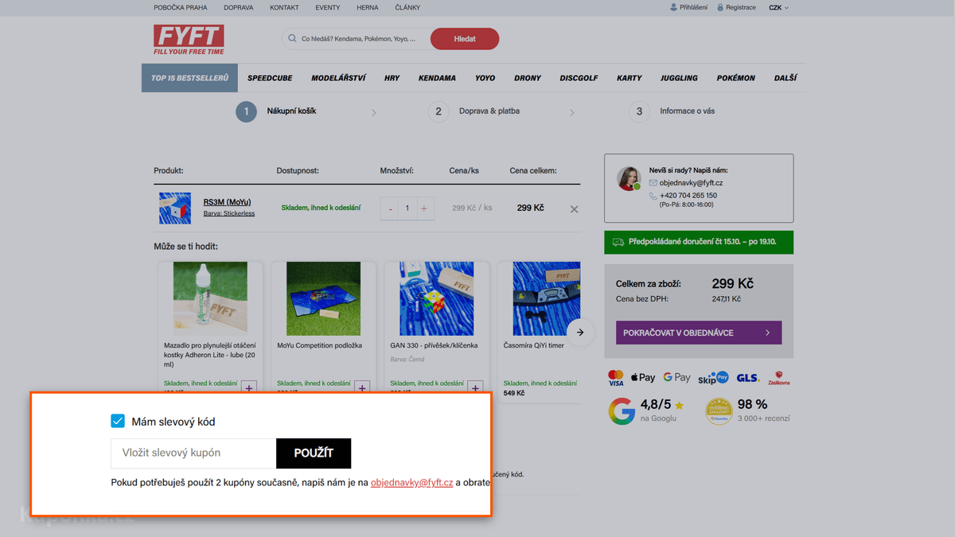The width and height of the screenshot is (955, 537).
Task: Open HERNA top link
Action: click(368, 7)
